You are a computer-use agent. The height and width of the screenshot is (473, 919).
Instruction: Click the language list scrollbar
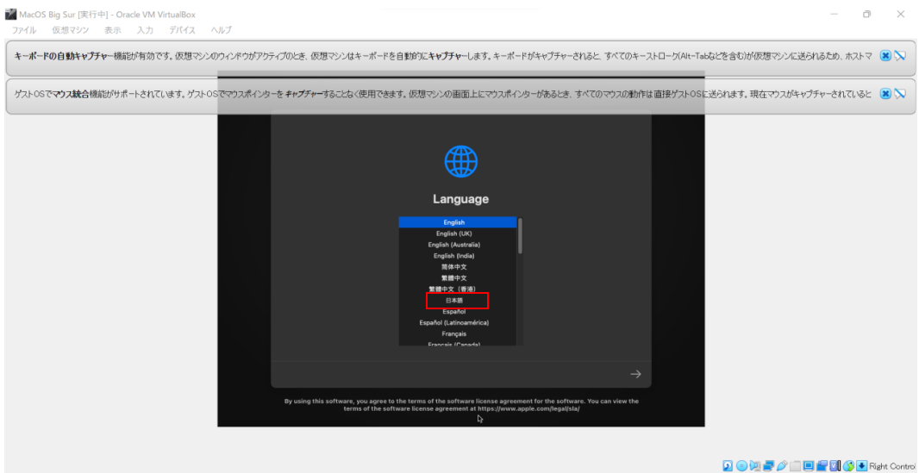[520, 236]
